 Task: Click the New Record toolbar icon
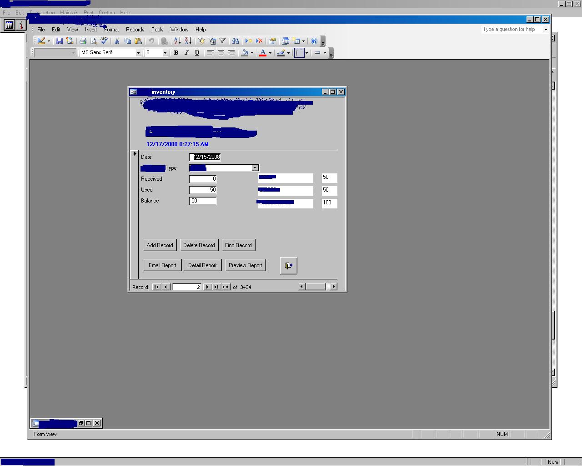pyautogui.click(x=248, y=41)
